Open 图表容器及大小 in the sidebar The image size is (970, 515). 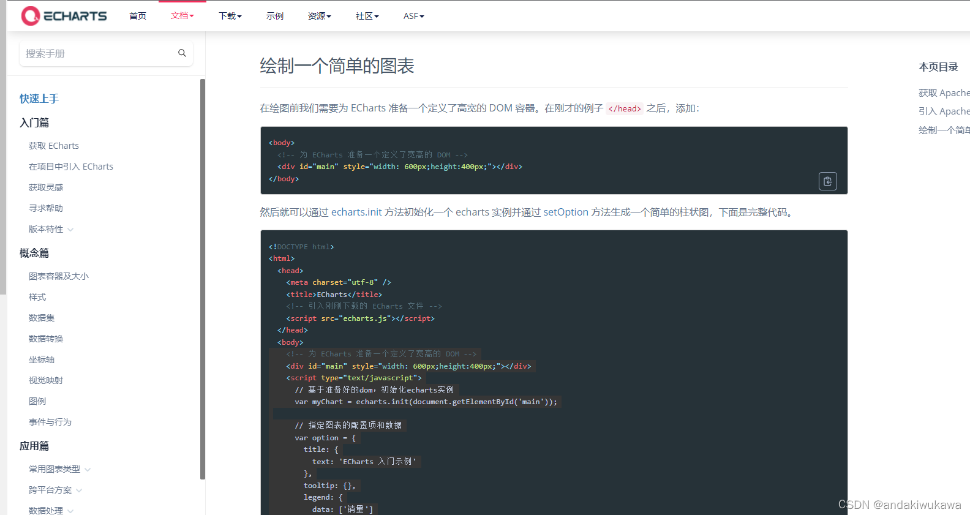click(x=59, y=276)
